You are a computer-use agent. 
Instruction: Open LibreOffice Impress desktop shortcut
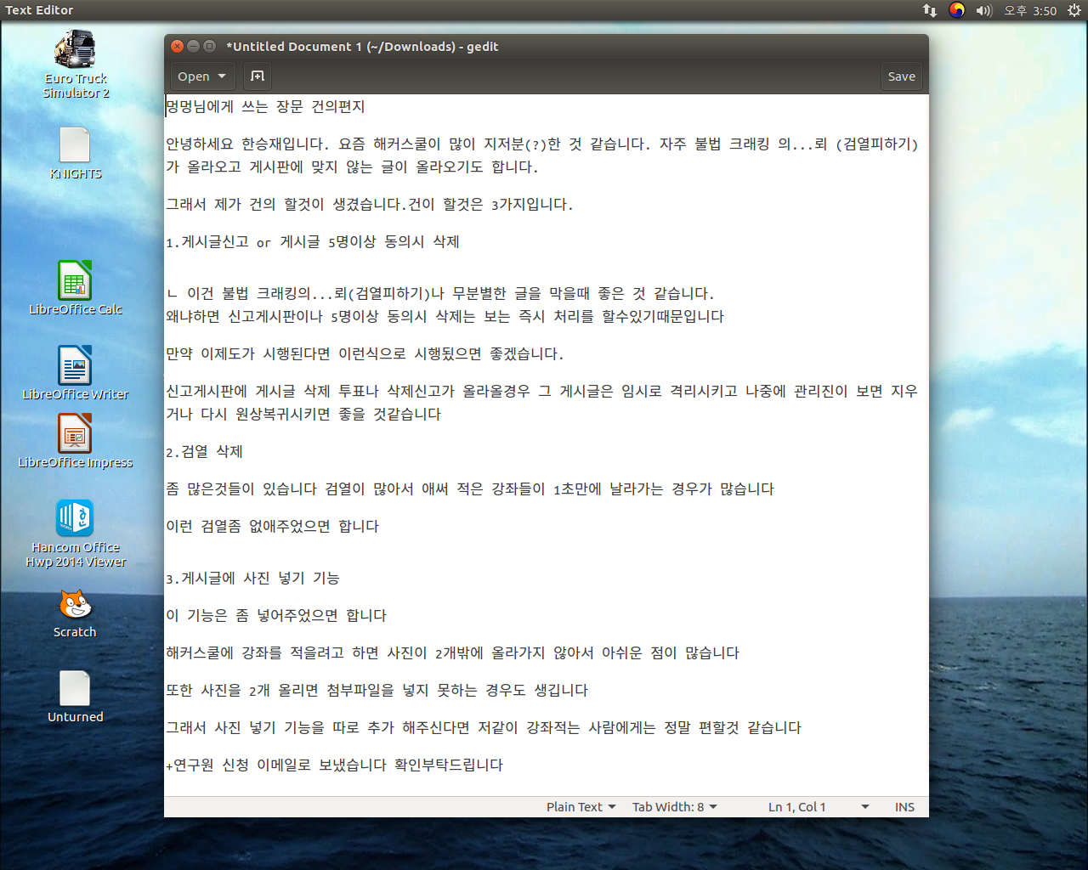click(x=75, y=434)
